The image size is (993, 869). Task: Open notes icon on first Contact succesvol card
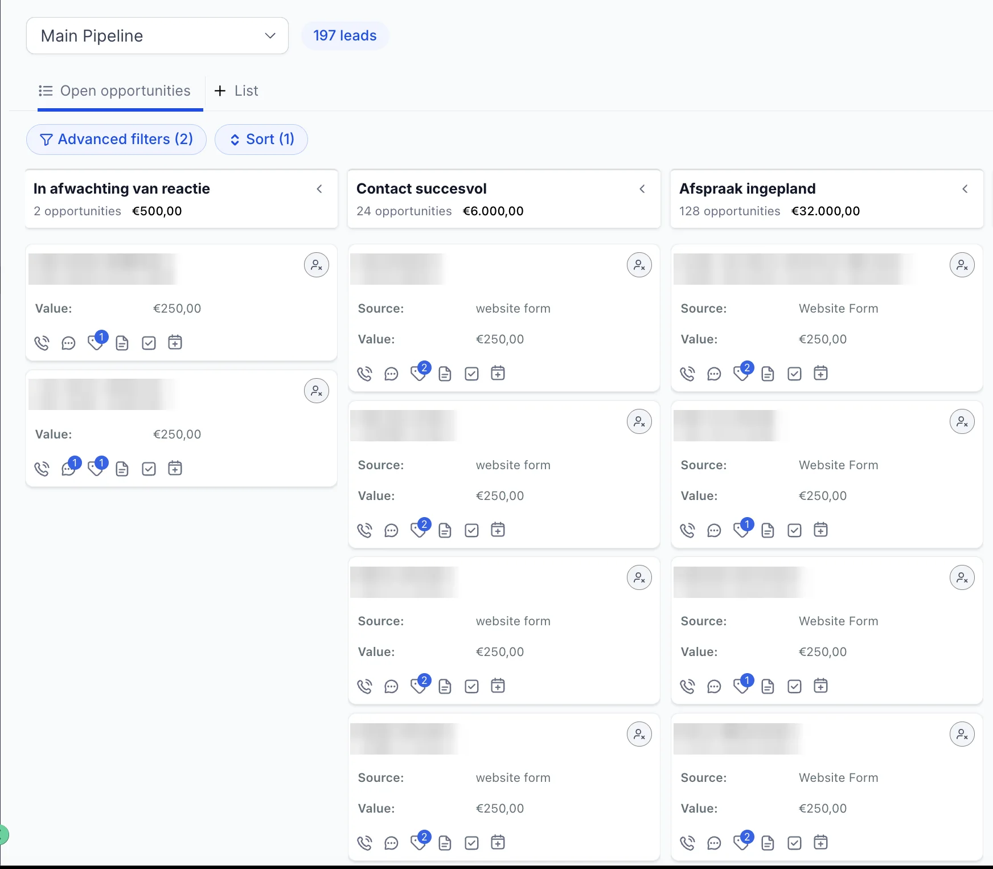[445, 374]
